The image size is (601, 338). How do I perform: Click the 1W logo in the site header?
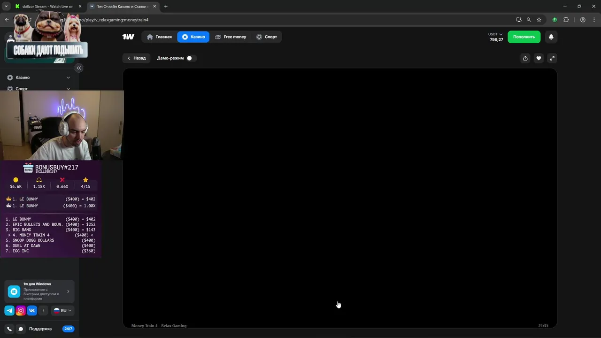(x=128, y=37)
